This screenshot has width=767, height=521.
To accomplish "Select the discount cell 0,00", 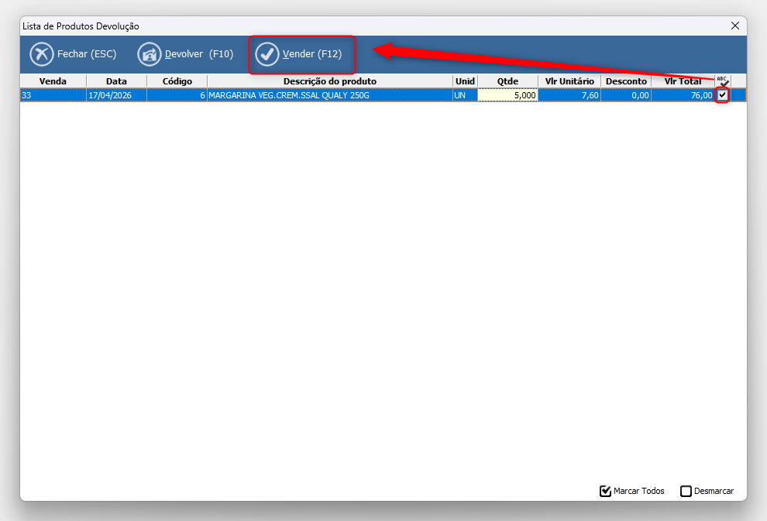I will (626, 94).
